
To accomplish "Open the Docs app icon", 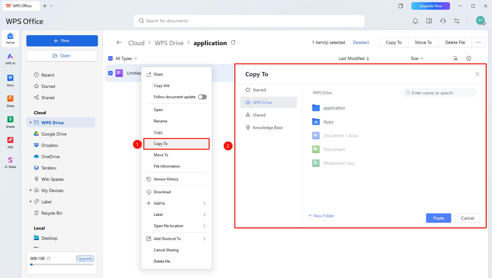I will (10, 80).
